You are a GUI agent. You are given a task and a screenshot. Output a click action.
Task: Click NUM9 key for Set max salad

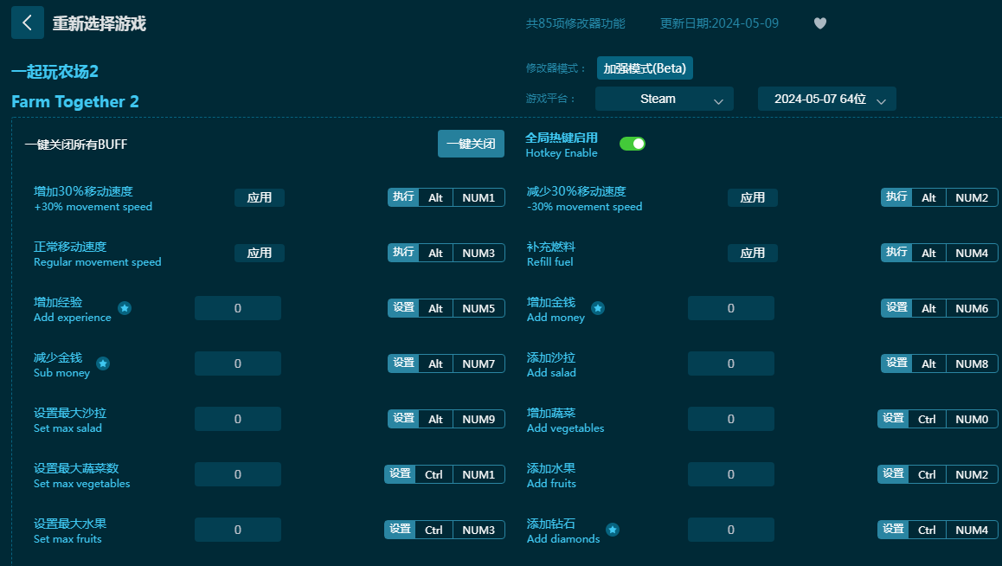click(x=479, y=420)
